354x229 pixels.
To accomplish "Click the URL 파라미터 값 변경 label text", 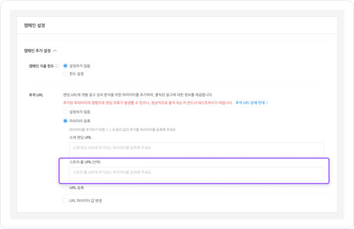I will (x=86, y=200).
